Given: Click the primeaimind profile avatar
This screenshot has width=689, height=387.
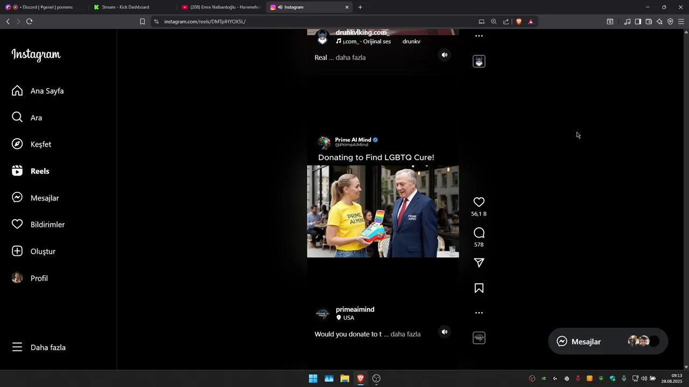Looking at the screenshot, I should click(x=322, y=313).
